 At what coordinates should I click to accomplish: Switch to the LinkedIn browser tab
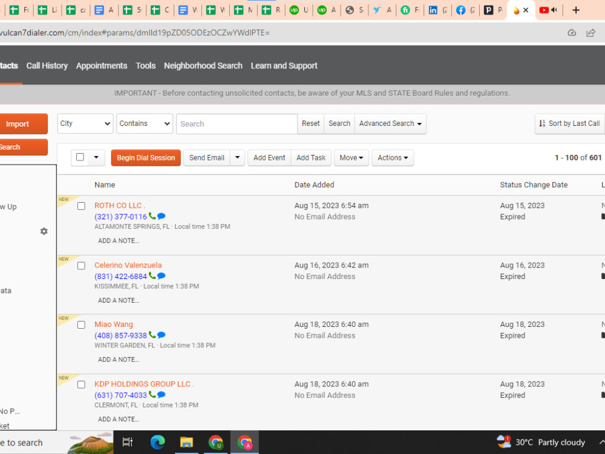pyautogui.click(x=437, y=10)
